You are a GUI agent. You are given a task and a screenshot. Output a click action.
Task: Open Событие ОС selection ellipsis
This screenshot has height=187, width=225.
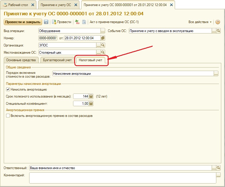tap(214, 31)
